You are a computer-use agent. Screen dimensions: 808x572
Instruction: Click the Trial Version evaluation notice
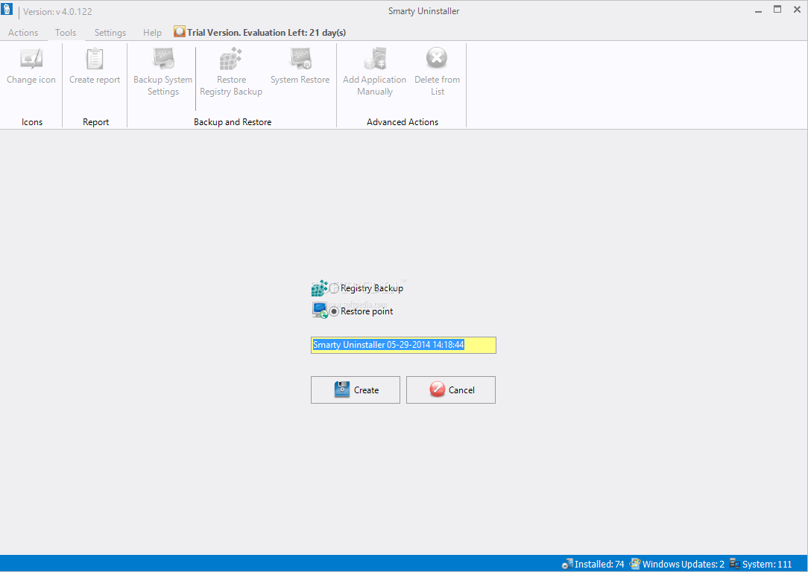266,33
